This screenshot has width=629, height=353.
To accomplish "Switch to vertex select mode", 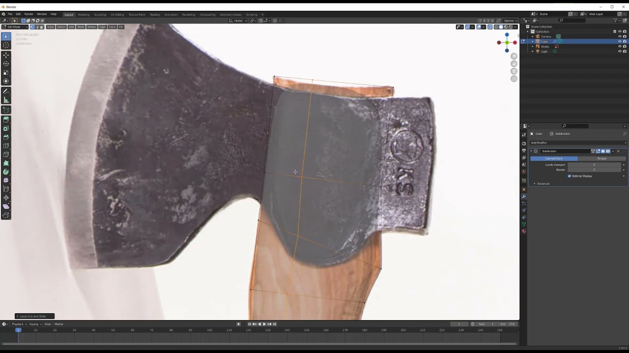I will 32,27.
